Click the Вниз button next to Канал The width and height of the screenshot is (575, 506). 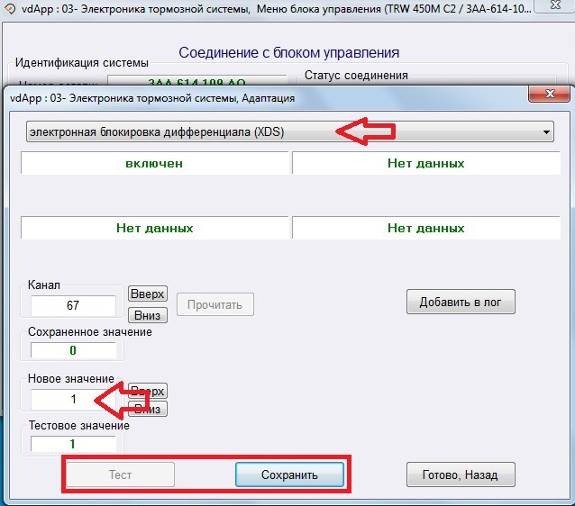pyautogui.click(x=148, y=315)
